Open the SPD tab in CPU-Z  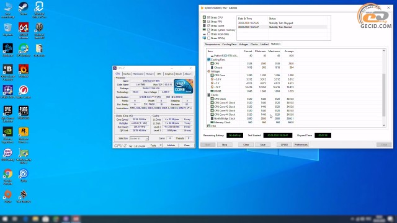[x=159, y=74]
